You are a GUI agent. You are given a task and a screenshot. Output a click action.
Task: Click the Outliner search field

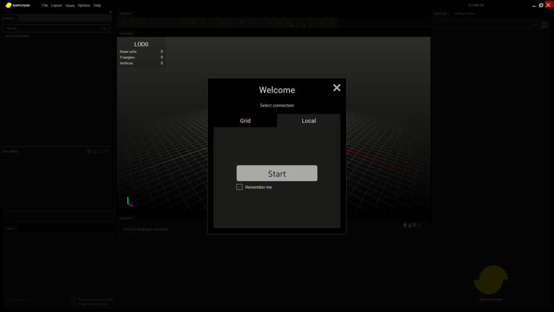coord(56,28)
